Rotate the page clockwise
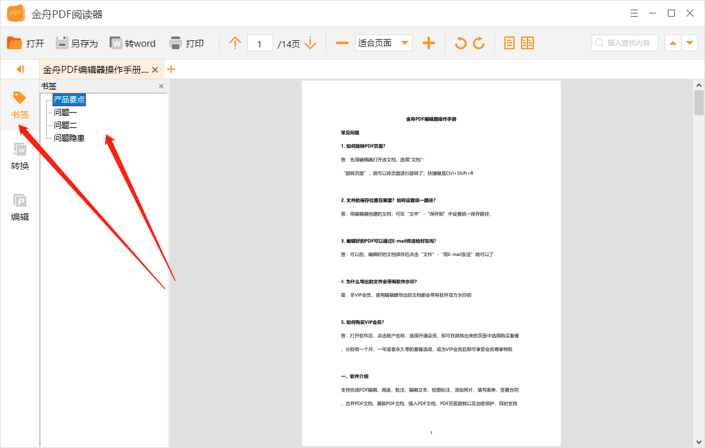This screenshot has width=705, height=448. [479, 42]
